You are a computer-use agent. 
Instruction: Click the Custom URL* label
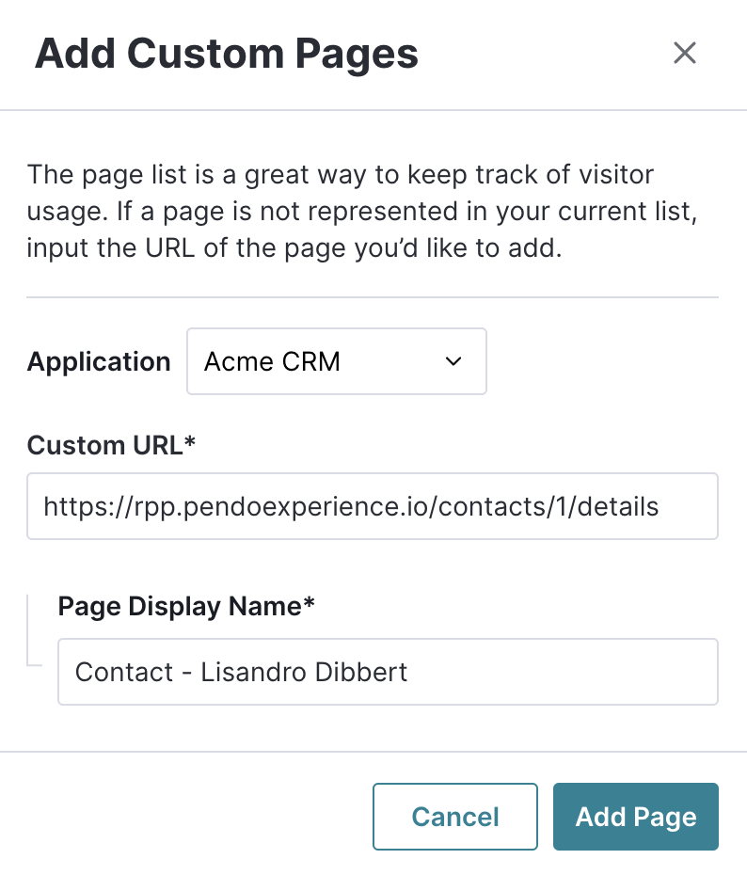[111, 445]
